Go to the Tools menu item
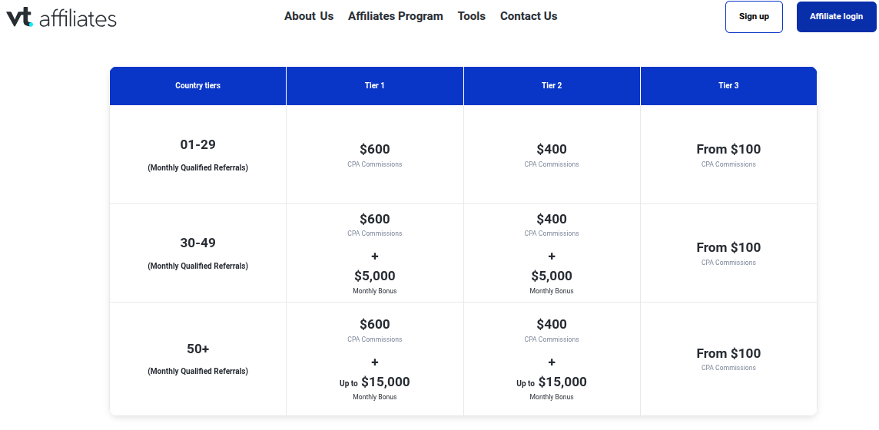879x430 pixels. [x=471, y=16]
